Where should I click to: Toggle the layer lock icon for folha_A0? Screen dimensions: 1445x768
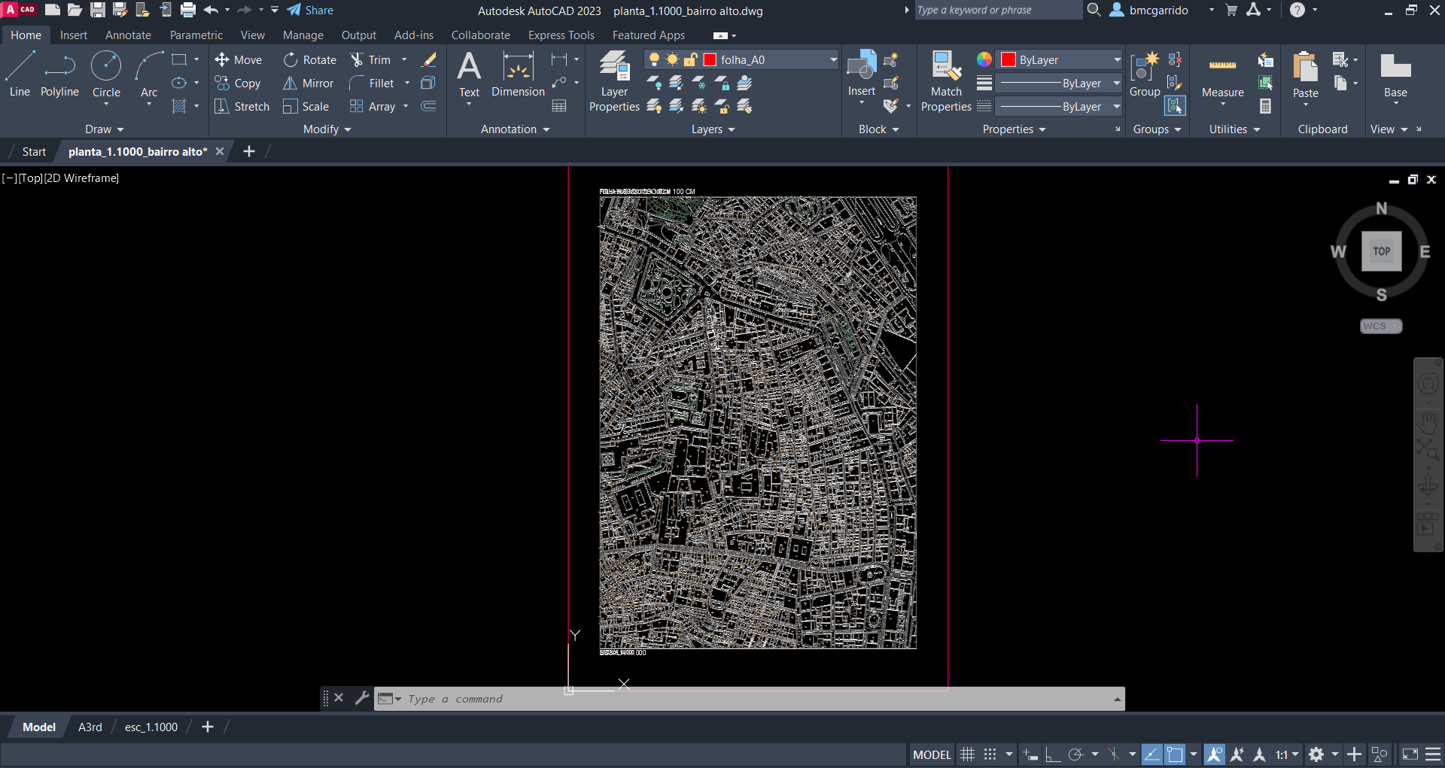click(690, 60)
